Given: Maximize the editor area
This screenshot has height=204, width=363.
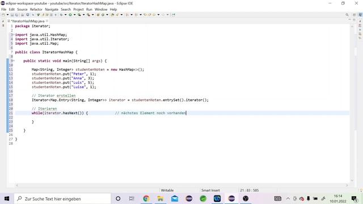Looking at the screenshot, I should (354, 20).
